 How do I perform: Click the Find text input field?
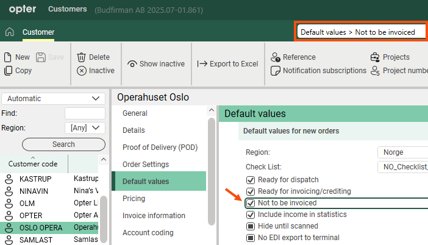click(85, 113)
